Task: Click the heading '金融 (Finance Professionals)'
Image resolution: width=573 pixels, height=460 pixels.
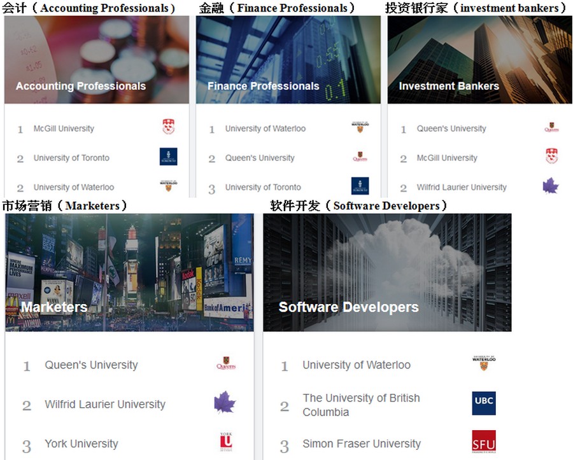Action: (x=277, y=8)
